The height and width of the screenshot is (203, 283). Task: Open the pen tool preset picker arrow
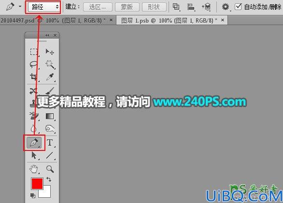pyautogui.click(x=20, y=6)
